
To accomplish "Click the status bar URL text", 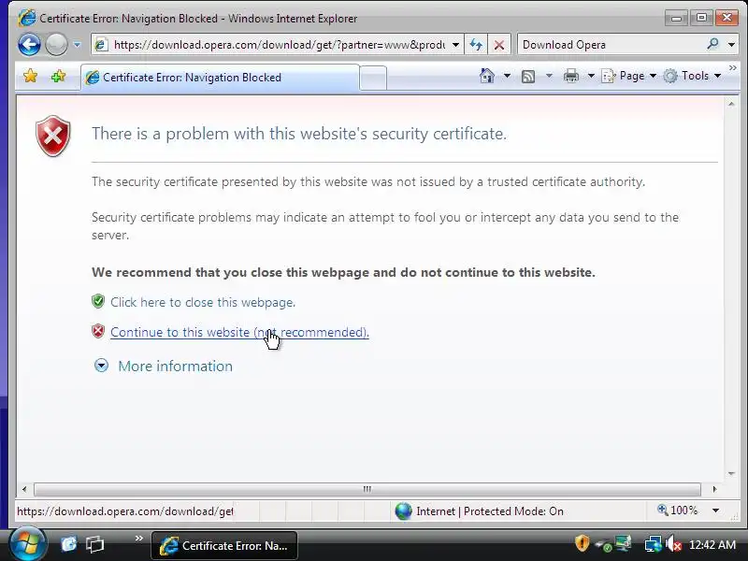I will pos(125,511).
